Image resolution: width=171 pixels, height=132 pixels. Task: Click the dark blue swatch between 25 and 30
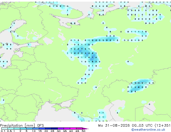tap(54, 128)
